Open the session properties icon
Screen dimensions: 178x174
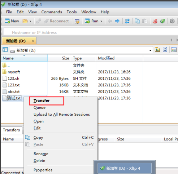[77, 21]
